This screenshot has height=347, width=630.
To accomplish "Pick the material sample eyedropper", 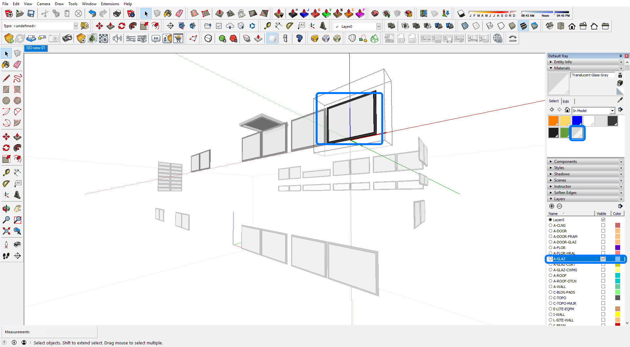I will point(620,100).
